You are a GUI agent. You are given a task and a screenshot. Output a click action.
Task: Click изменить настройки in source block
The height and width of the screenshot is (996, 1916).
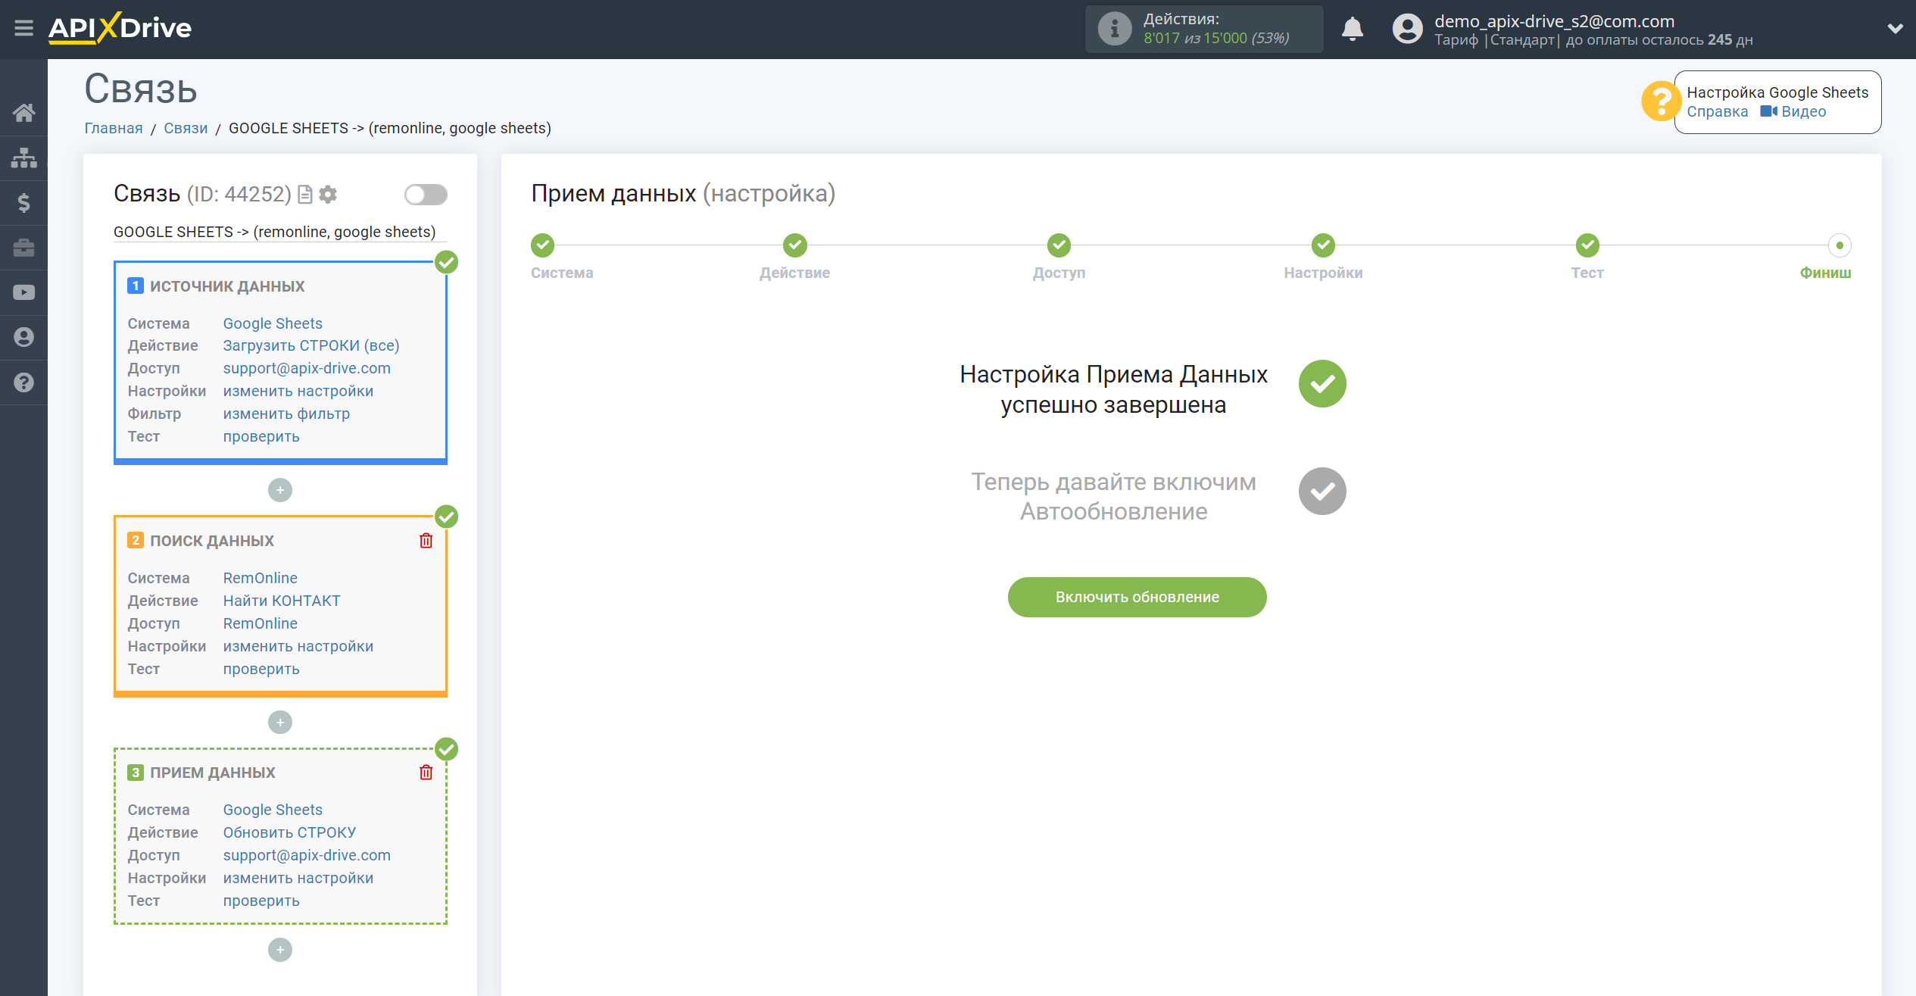click(298, 391)
